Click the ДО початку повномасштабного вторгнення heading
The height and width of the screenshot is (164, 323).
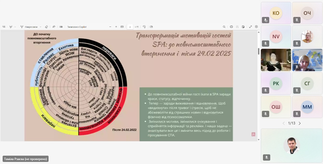[x=42, y=38]
